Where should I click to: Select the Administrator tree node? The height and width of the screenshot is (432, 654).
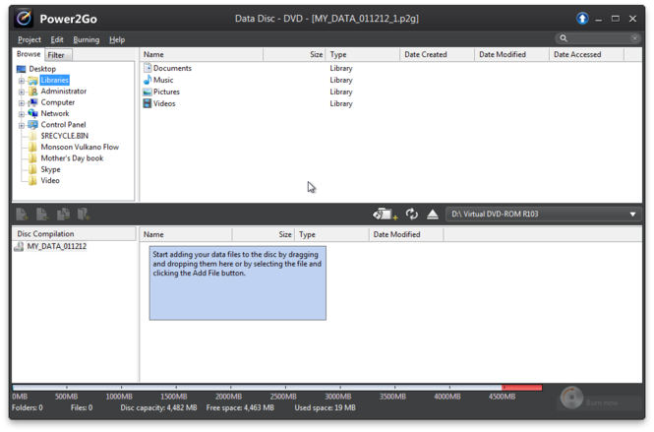point(63,91)
